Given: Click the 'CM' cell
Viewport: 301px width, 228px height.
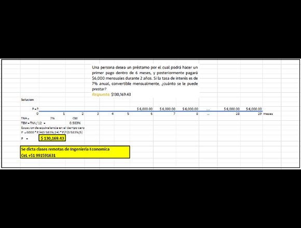Looking at the screenshot, I should point(75,119).
